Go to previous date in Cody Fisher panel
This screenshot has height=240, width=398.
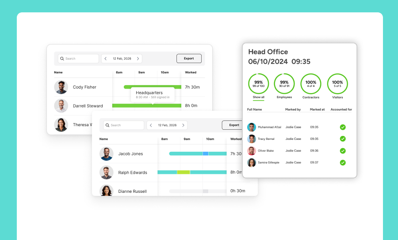coord(106,59)
